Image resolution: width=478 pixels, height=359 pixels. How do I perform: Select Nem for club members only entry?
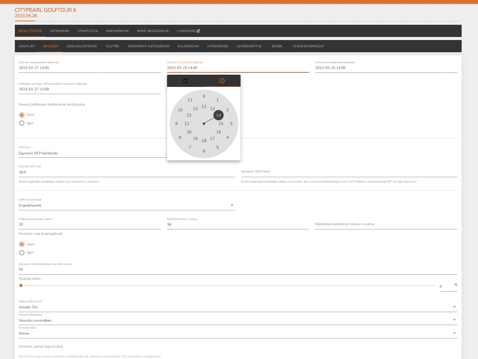pyautogui.click(x=22, y=244)
